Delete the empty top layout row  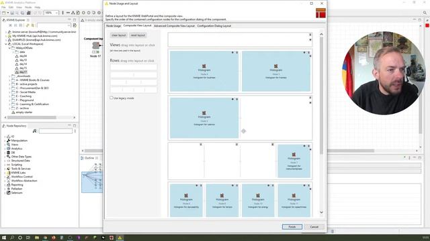[310, 35]
